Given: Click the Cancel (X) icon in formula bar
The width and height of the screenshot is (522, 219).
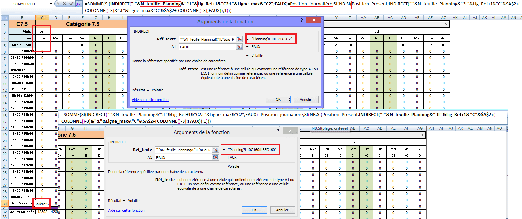Looking at the screenshot, I should point(64,4).
